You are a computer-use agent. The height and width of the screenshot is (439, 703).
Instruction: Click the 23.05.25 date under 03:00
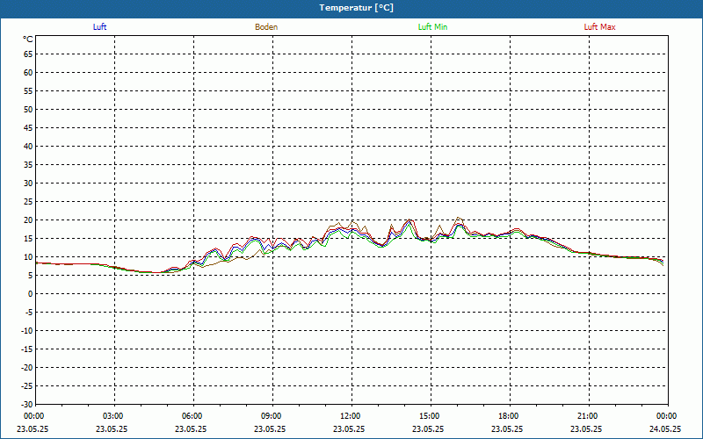pyautogui.click(x=112, y=428)
